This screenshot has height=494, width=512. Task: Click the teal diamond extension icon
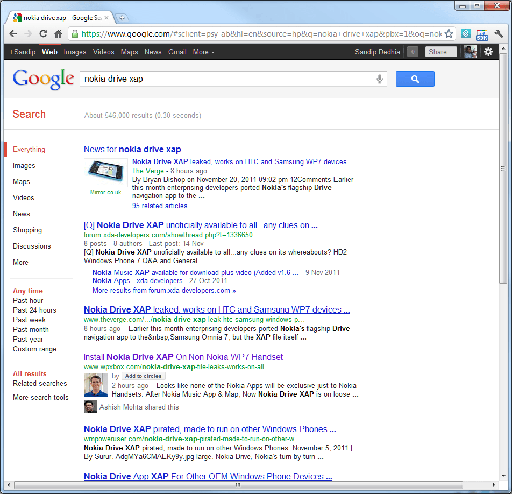466,33
